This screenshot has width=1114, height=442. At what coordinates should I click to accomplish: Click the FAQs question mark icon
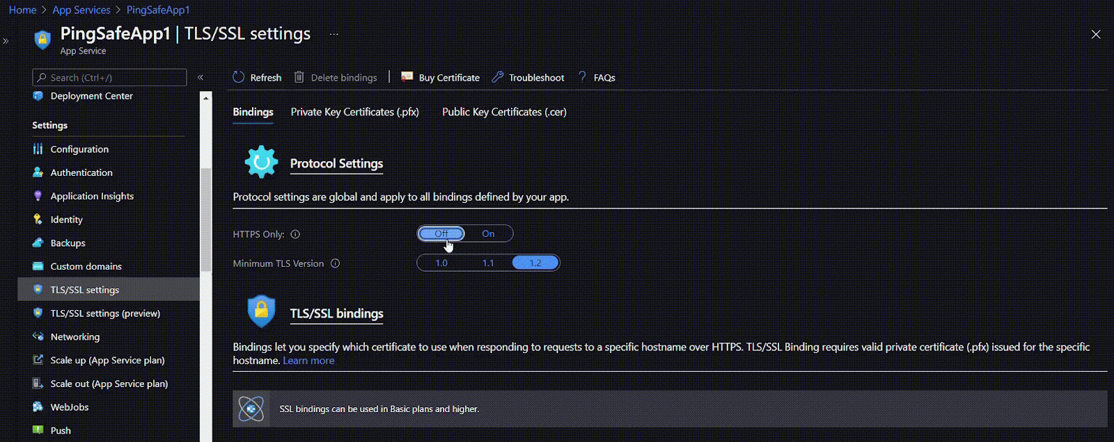pyautogui.click(x=583, y=77)
